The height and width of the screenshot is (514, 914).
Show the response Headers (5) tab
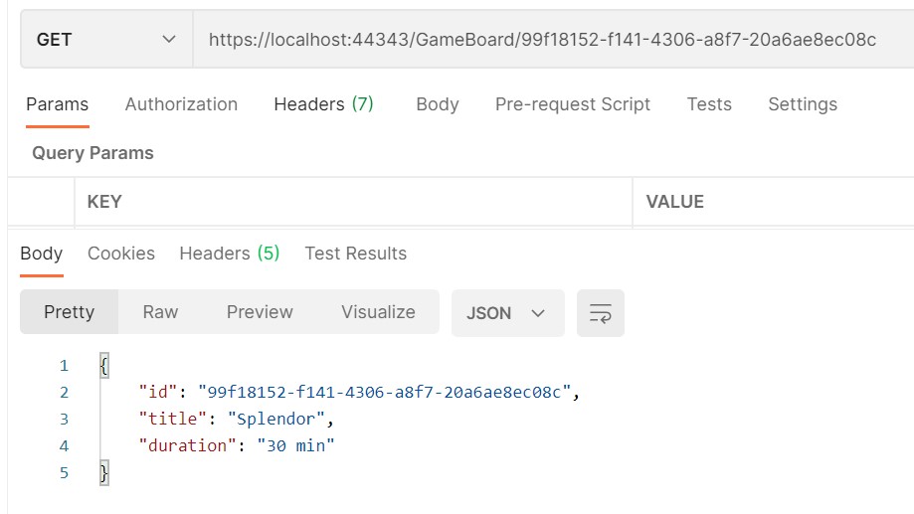pyautogui.click(x=229, y=254)
